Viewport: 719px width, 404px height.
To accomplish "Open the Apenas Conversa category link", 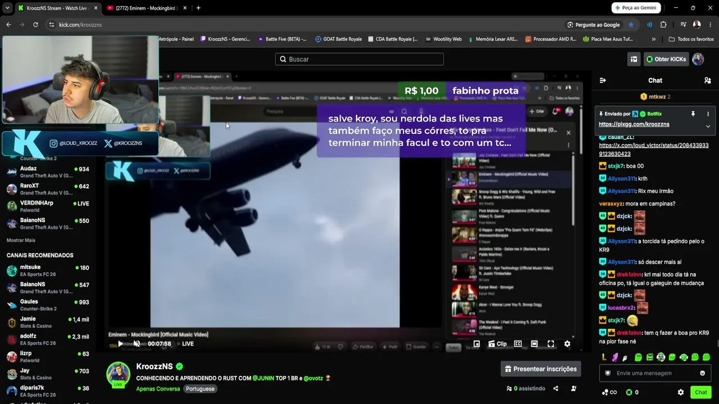I will [158, 389].
